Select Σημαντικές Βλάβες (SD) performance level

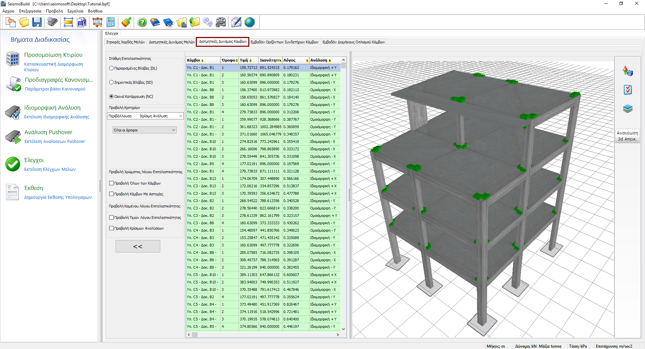[x=112, y=82]
